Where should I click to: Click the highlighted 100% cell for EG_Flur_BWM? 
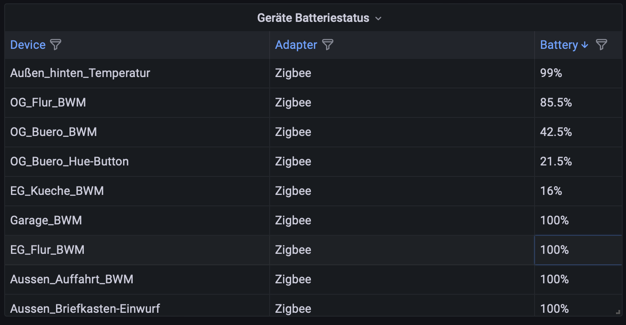coord(578,250)
